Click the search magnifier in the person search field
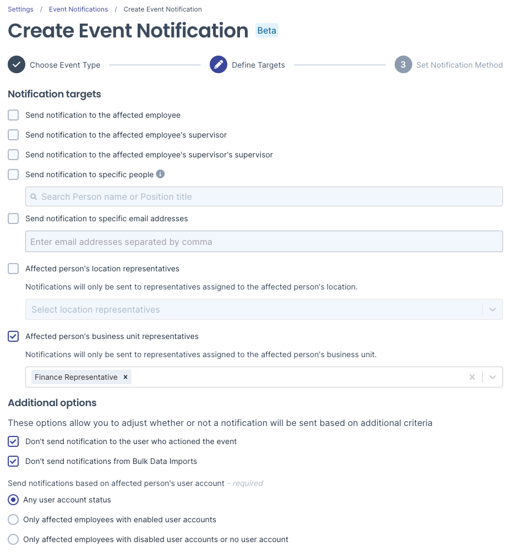The width and height of the screenshot is (508, 552). pyautogui.click(x=34, y=196)
